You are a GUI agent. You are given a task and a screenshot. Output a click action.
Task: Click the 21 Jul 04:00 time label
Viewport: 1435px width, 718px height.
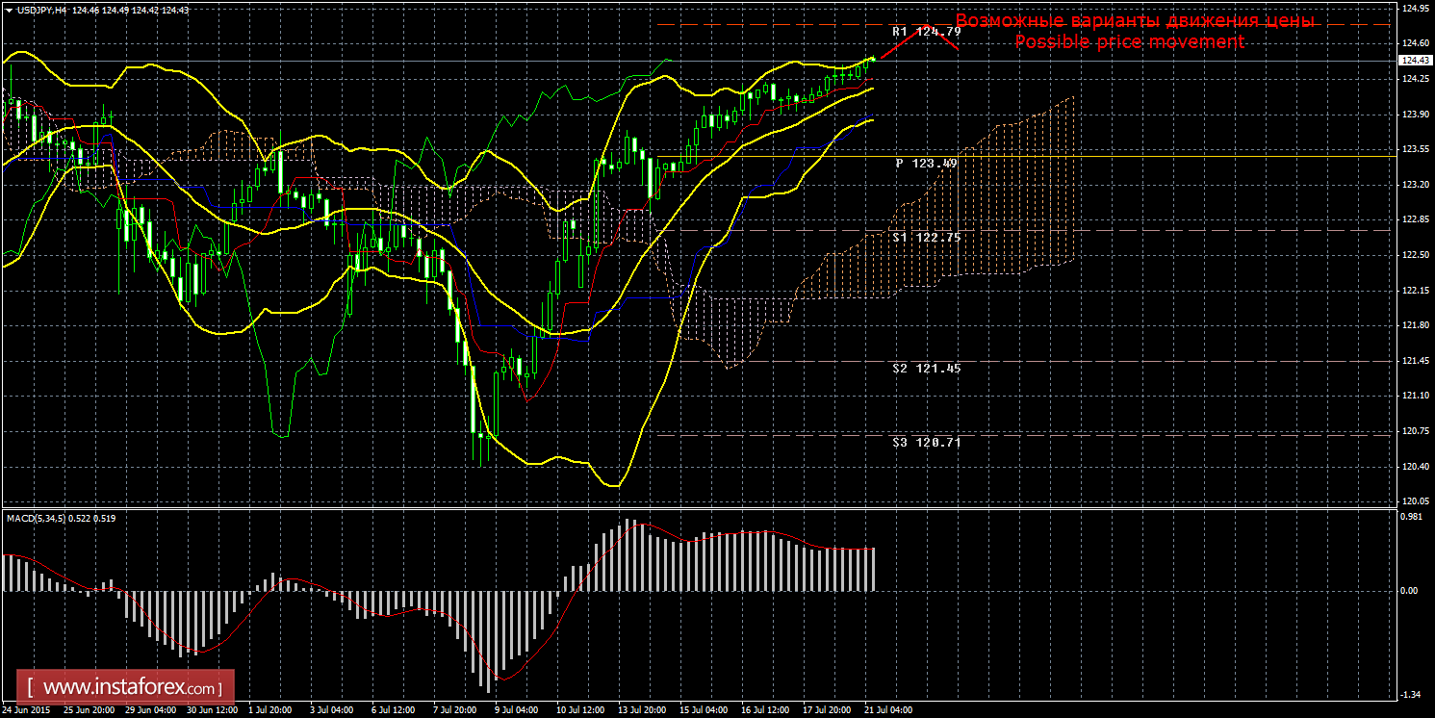coord(887,710)
